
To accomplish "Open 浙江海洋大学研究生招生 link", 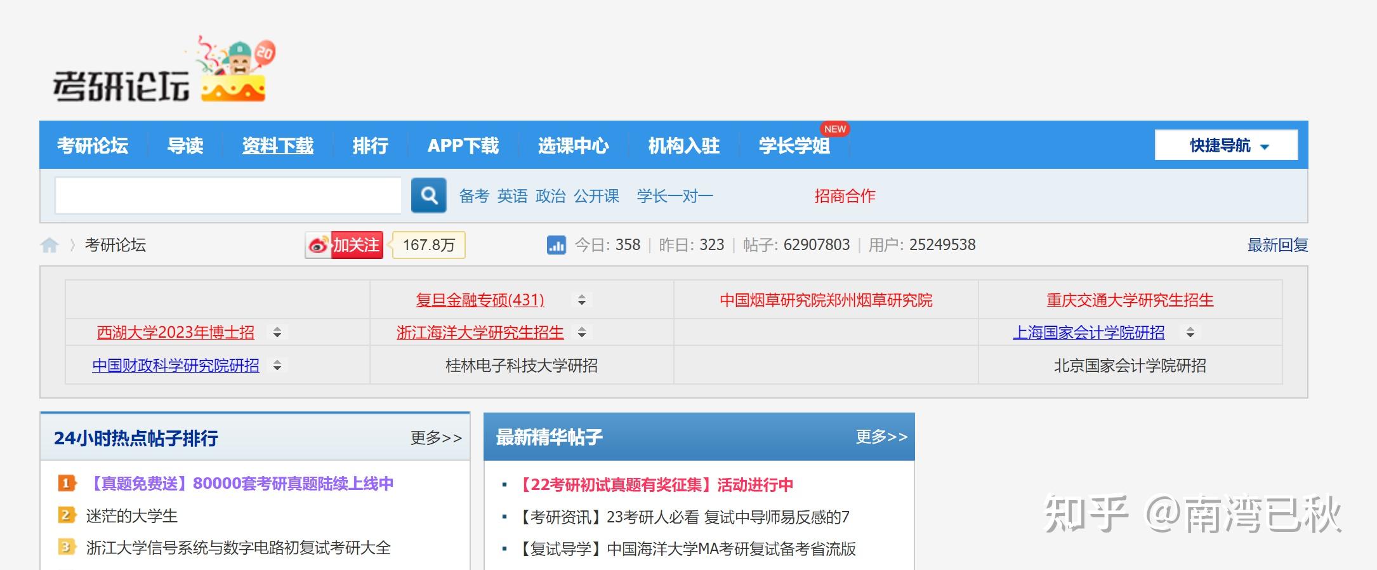I will click(480, 333).
